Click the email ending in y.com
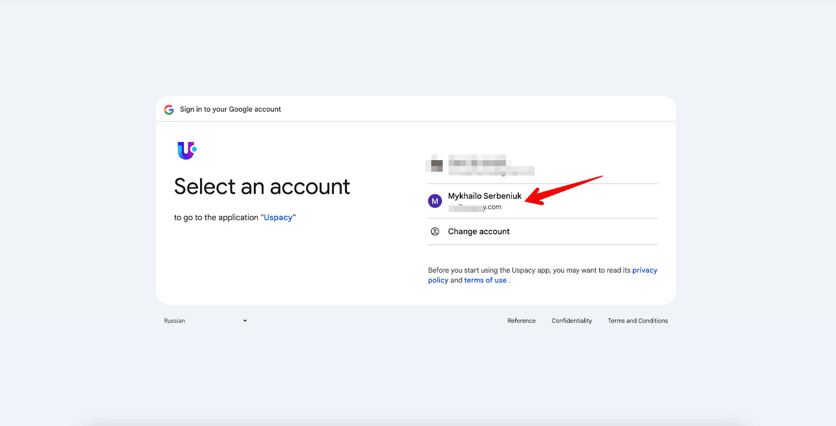 click(x=475, y=207)
